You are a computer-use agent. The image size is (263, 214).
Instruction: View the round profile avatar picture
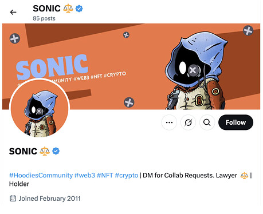pyautogui.click(x=40, y=108)
